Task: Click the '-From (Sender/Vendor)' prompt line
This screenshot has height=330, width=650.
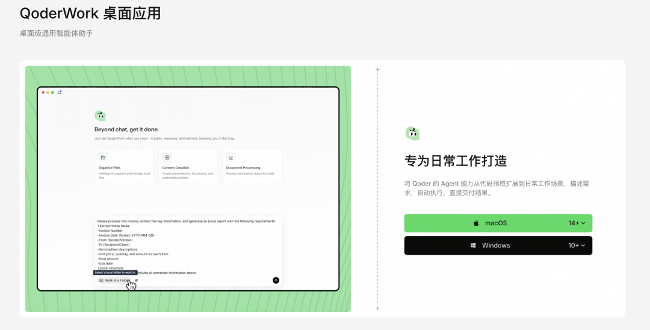Action: [115, 240]
